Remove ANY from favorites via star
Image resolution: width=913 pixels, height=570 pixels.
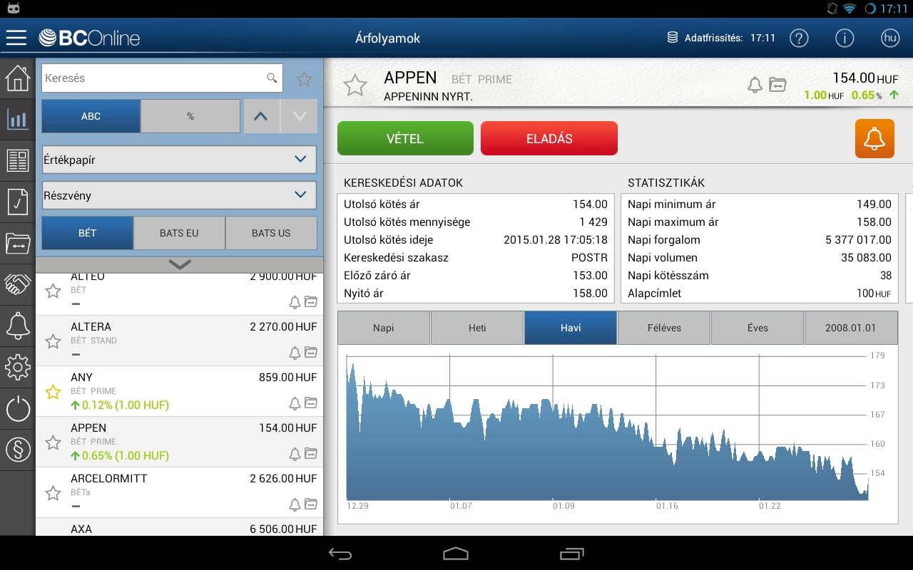tap(53, 392)
